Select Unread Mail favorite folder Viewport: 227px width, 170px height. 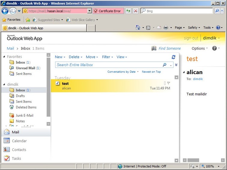click(x=25, y=68)
